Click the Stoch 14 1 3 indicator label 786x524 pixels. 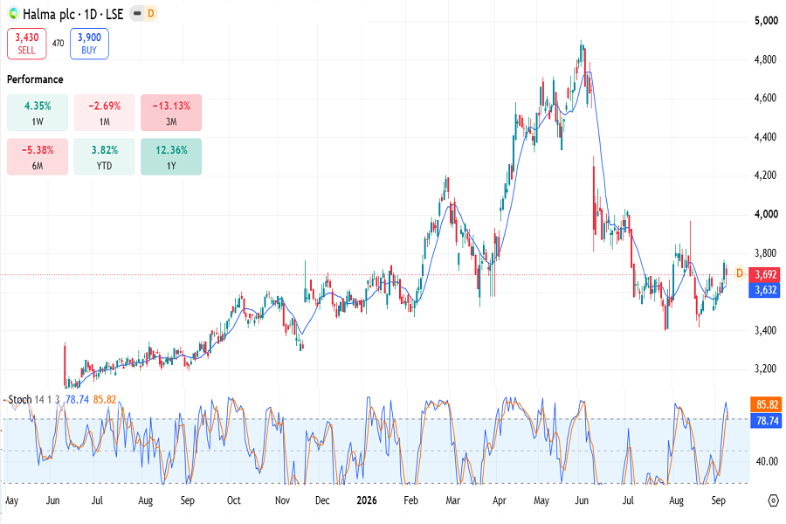coord(34,400)
